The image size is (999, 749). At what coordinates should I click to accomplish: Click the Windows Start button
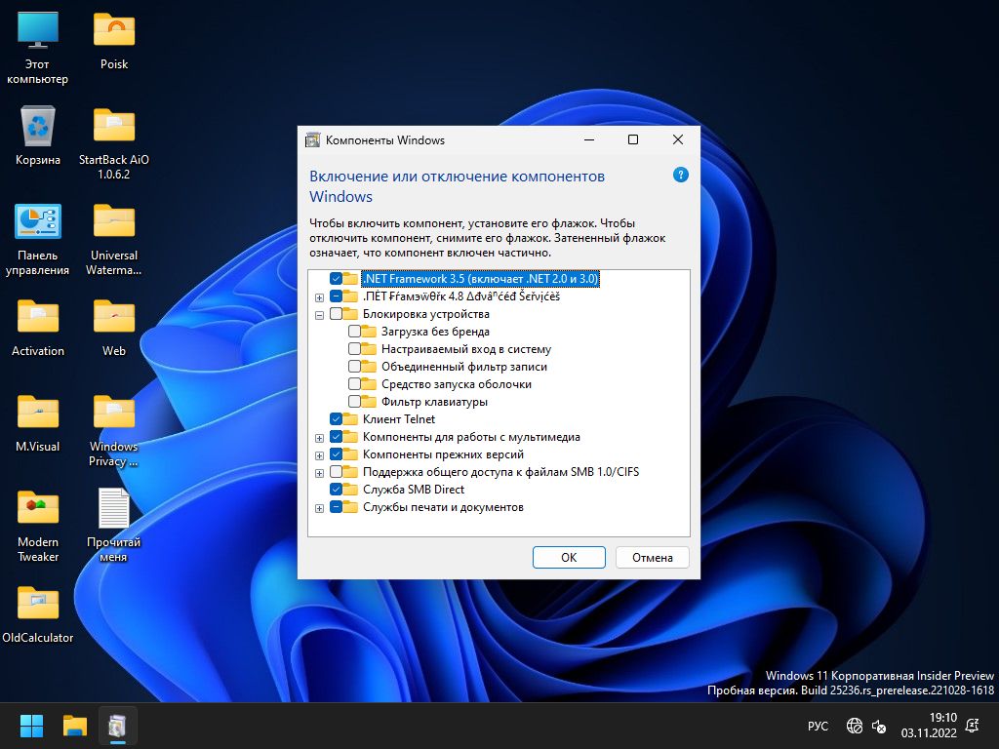click(x=32, y=726)
